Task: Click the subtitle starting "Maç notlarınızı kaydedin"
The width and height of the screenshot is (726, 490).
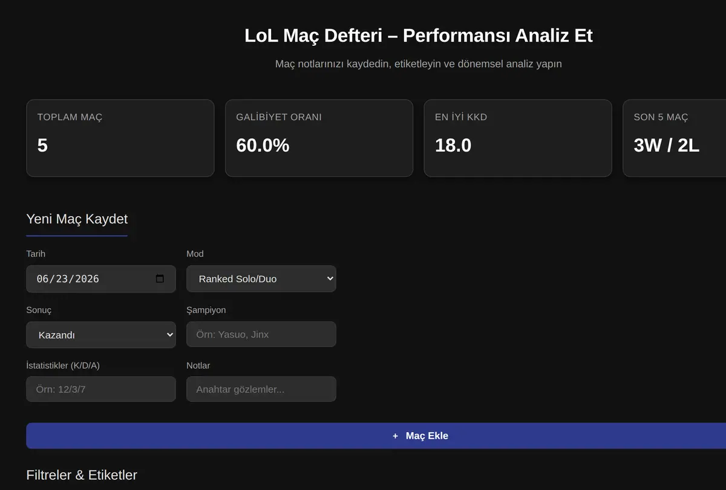Action: pyautogui.click(x=419, y=63)
